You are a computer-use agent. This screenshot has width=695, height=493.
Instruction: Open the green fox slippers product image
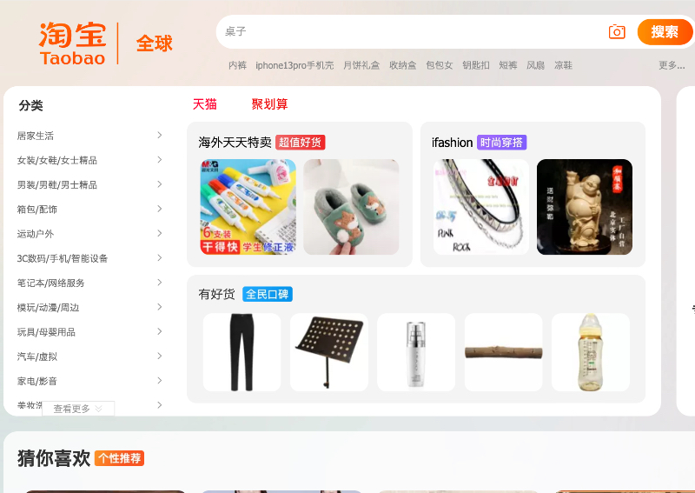(x=351, y=207)
